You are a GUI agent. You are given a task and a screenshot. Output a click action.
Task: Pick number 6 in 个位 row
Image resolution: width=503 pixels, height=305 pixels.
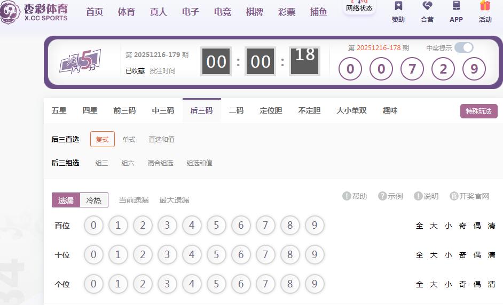[x=241, y=284]
